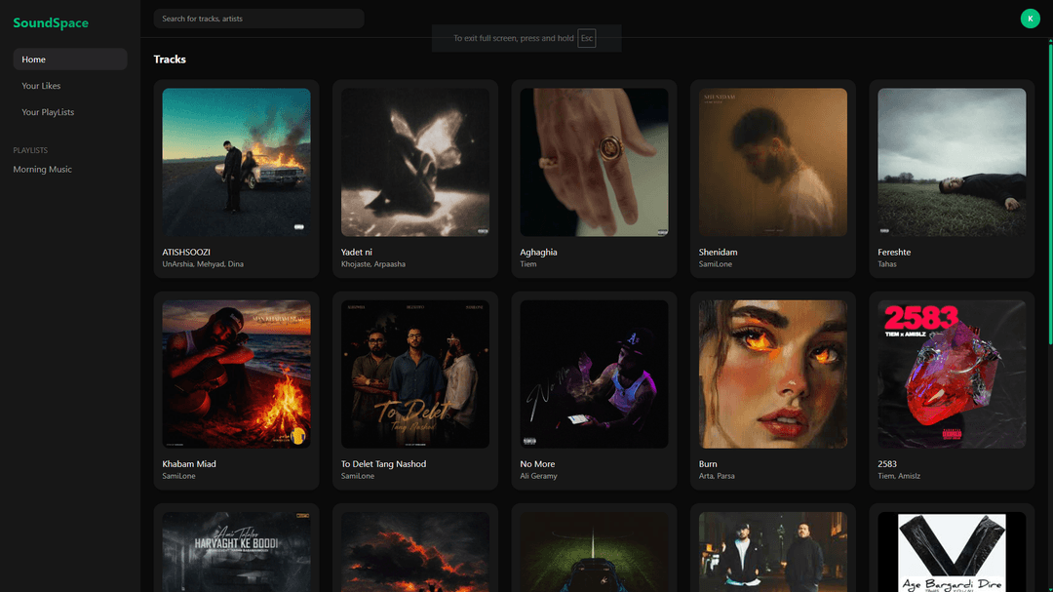1053x592 pixels.
Task: Open the night road car cover
Action: click(x=594, y=552)
